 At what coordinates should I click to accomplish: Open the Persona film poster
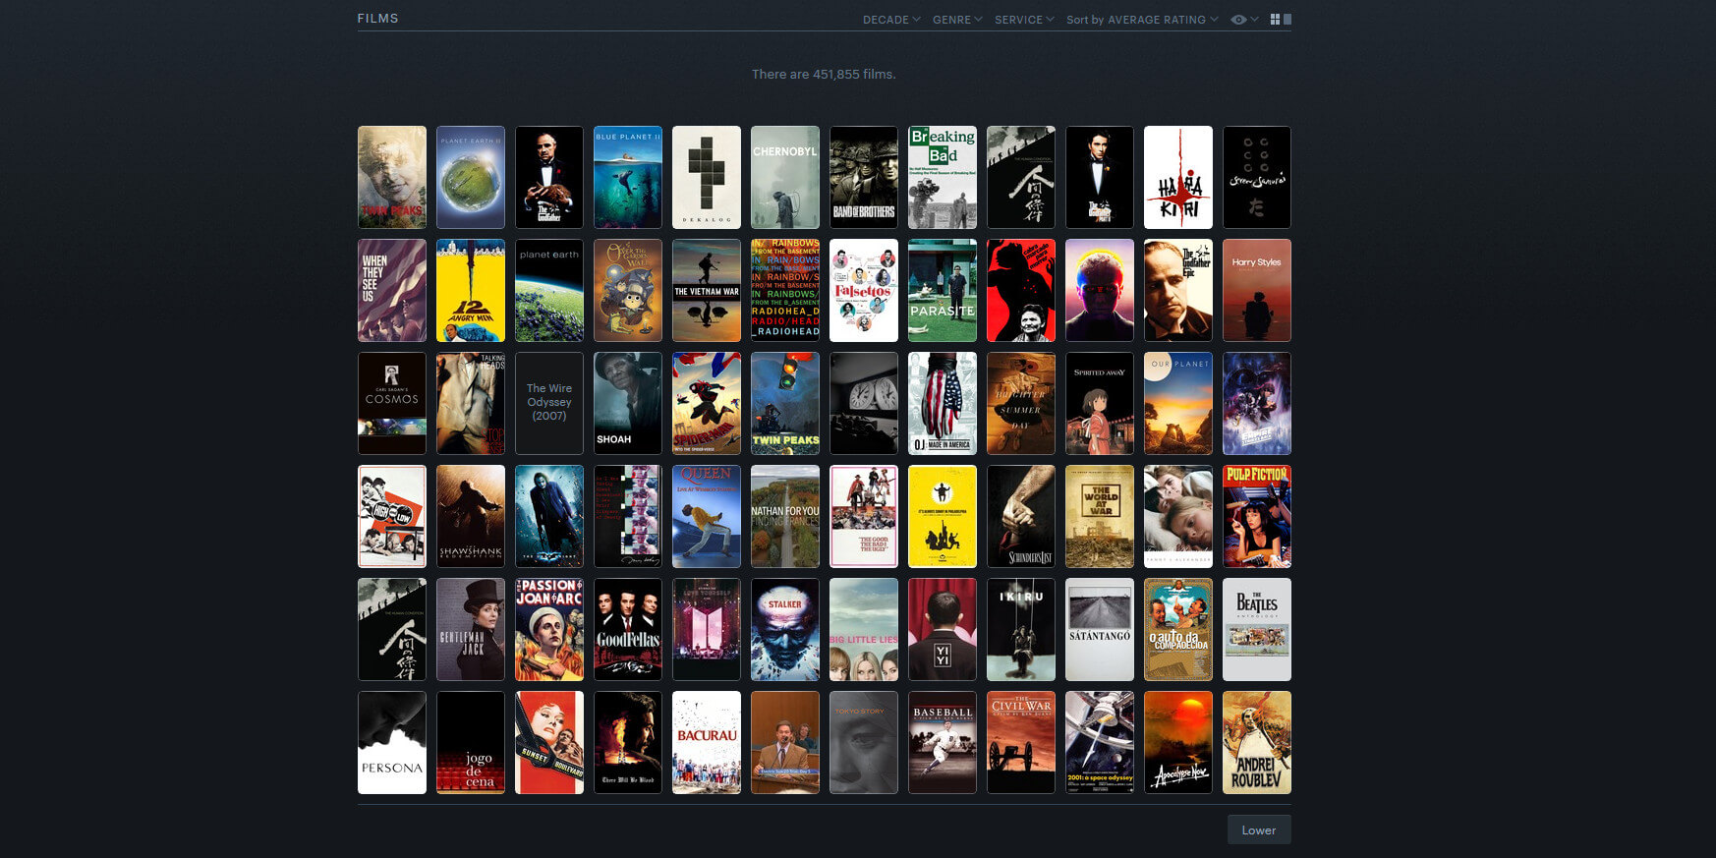tap(392, 742)
